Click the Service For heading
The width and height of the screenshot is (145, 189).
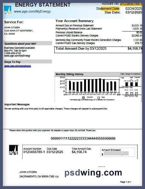(14, 22)
